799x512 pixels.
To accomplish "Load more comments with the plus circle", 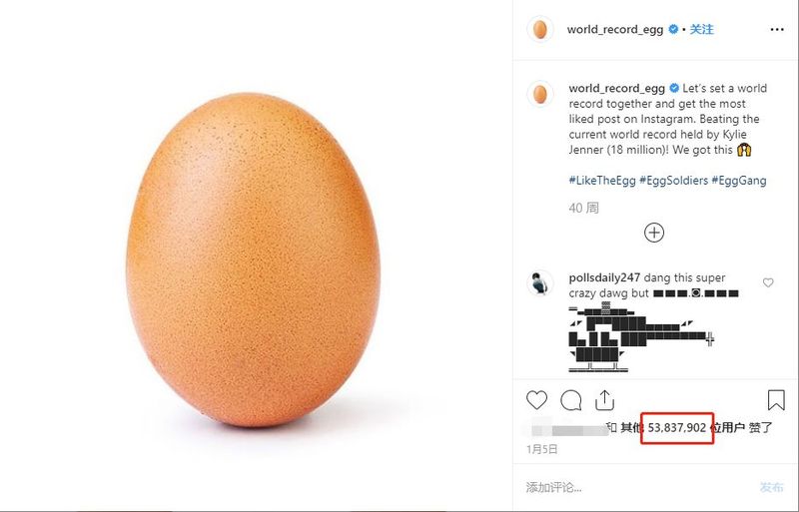I will pyautogui.click(x=654, y=233).
